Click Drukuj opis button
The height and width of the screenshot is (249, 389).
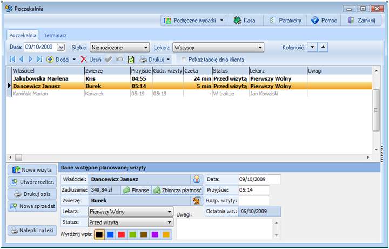coord(32,194)
